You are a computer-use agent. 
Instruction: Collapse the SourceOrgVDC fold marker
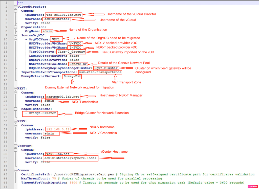pos(16,35)
